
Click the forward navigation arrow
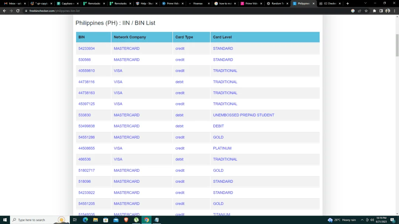click(11, 11)
